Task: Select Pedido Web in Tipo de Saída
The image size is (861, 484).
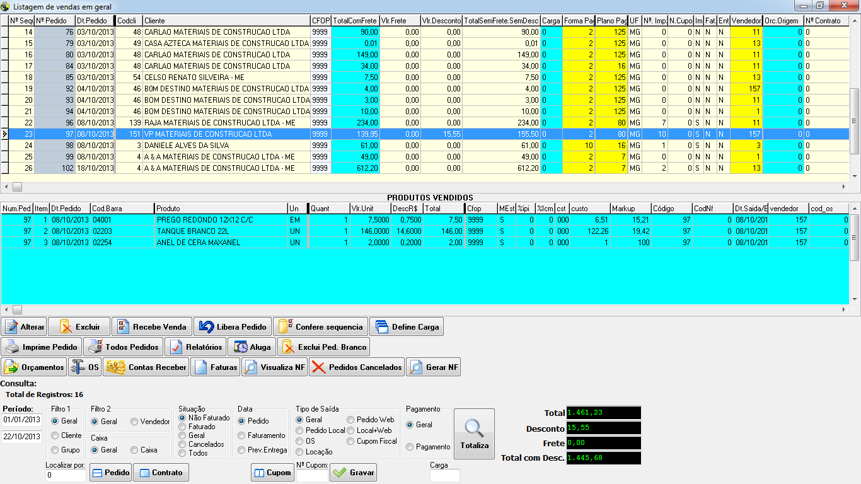Action: click(350, 420)
